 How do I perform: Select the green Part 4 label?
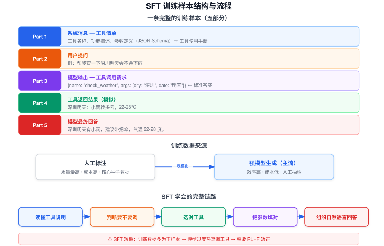tap(40, 103)
